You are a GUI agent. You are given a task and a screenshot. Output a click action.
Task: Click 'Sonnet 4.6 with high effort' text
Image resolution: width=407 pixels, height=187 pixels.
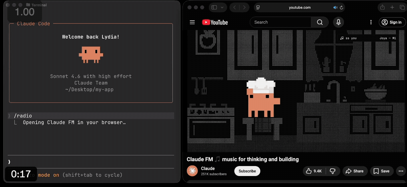pos(91,76)
